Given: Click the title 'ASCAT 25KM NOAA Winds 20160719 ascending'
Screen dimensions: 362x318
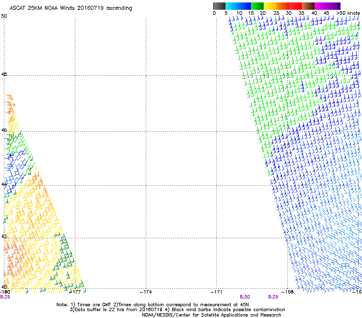Looking at the screenshot, I should coord(70,8).
